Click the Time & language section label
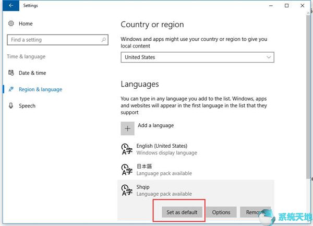 tap(26, 57)
